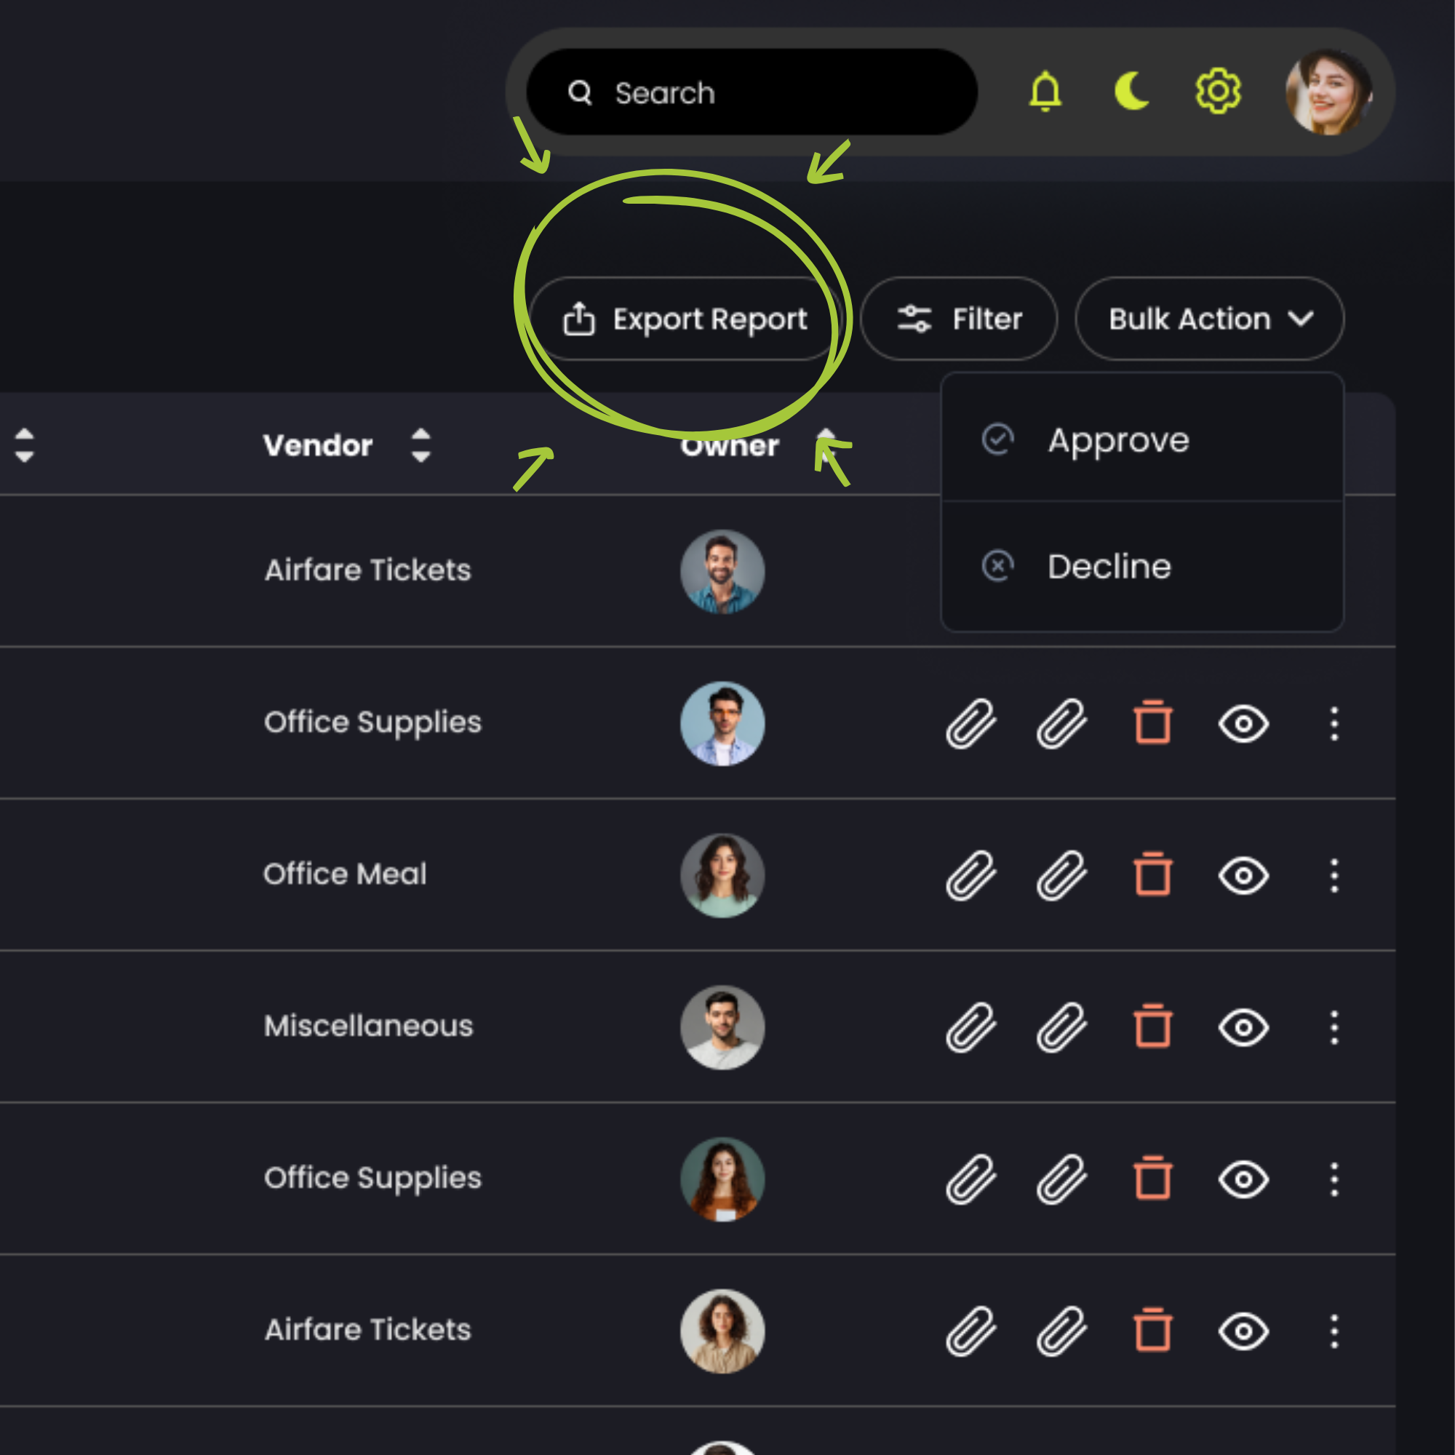Delete the Office Meal expense row
The image size is (1455, 1455).
click(1152, 875)
